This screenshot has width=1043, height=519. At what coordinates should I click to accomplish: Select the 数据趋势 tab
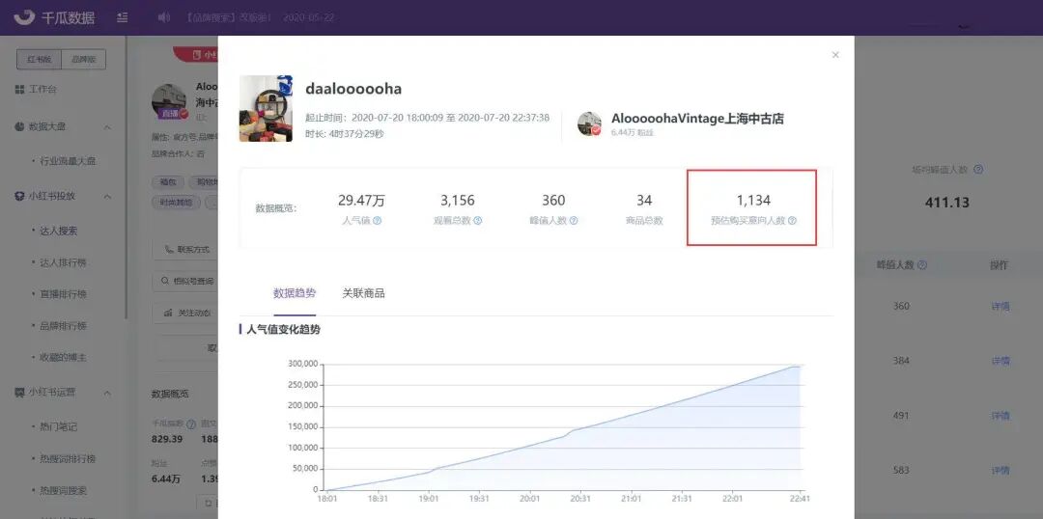click(295, 293)
